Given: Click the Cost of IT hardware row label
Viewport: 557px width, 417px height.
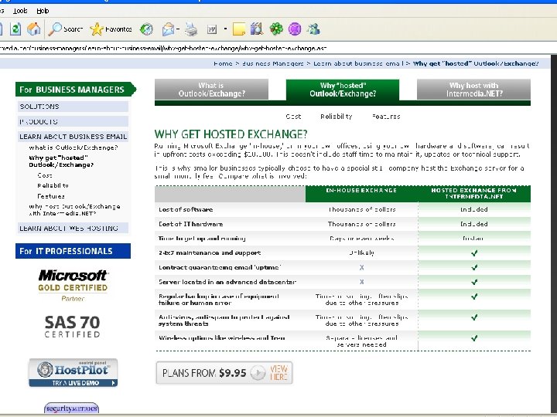Looking at the screenshot, I should (x=190, y=224).
